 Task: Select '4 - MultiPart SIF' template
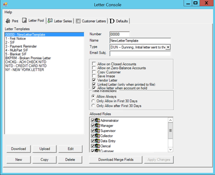pos(44,50)
